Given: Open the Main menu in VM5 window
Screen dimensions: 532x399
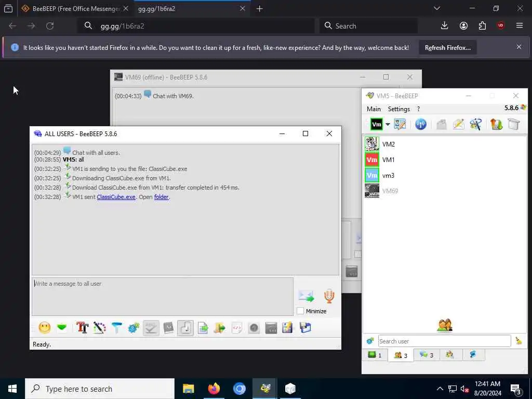Looking at the screenshot, I should click(374, 109).
